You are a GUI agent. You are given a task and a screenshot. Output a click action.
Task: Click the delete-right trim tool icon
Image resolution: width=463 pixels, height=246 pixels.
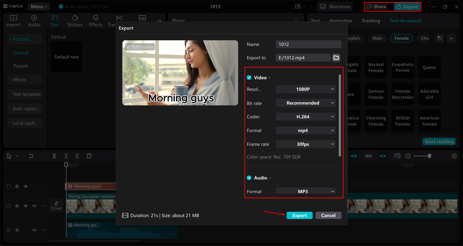[x=77, y=156]
